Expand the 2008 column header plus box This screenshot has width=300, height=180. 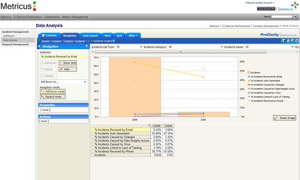pos(153,126)
